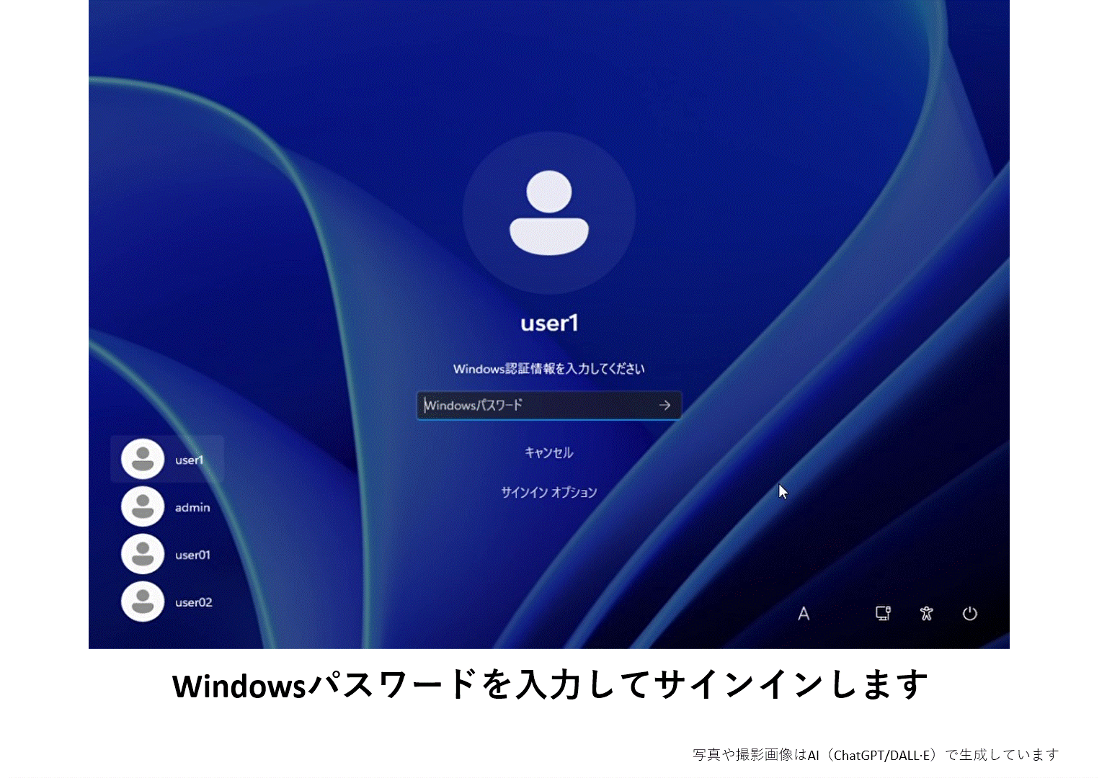Screen dimensions: 1107x778
Task: Open the accessibility options icon
Action: pyautogui.click(x=927, y=613)
